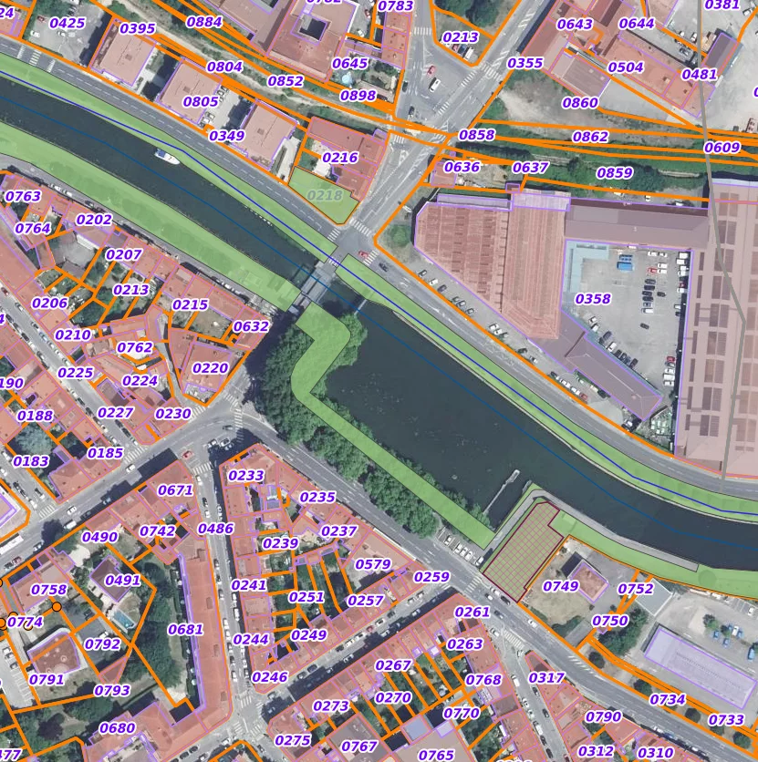The image size is (758, 762).
Task: Select the parcel labeled 0858
Action: [x=476, y=135]
